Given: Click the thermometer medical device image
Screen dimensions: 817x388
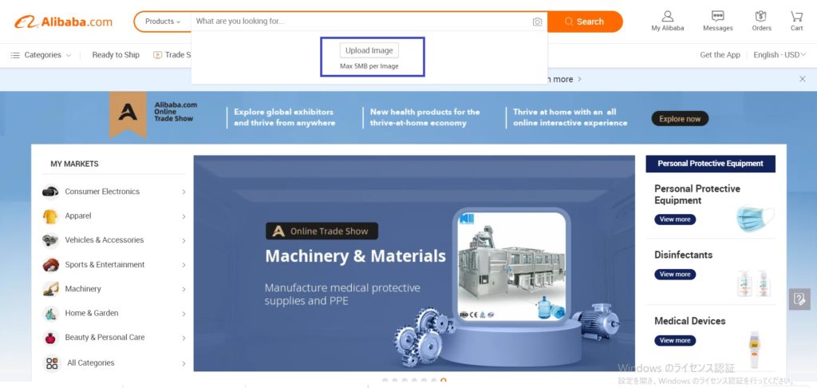Looking at the screenshot, I should 755,350.
